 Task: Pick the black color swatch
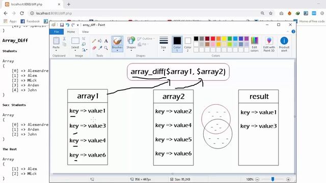click(x=196, y=39)
